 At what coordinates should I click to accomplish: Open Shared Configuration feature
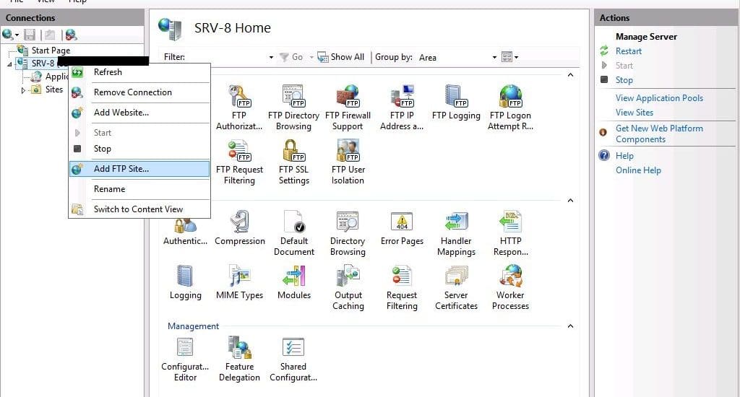293,359
